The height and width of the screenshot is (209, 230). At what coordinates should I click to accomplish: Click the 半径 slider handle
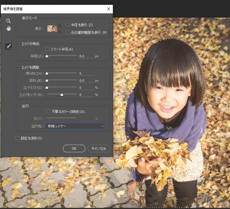coord(47,56)
